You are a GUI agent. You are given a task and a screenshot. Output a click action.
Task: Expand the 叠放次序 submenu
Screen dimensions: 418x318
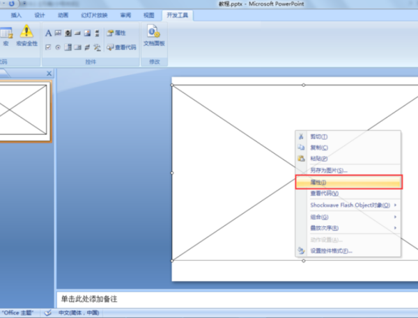click(x=348, y=228)
